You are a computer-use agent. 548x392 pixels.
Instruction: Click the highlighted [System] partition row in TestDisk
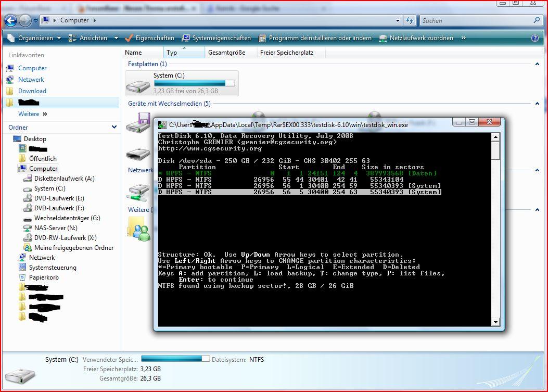click(x=300, y=192)
